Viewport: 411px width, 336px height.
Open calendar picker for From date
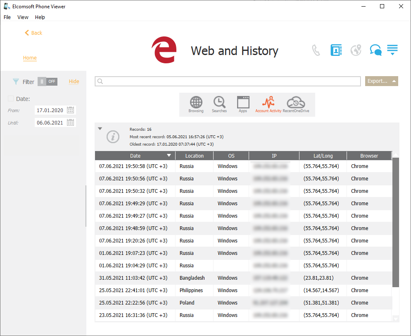[x=70, y=110]
